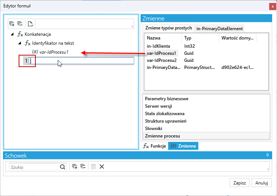This screenshot has height=196, width=277.
Task: Click the Int32 type cell
Action: point(189,46)
